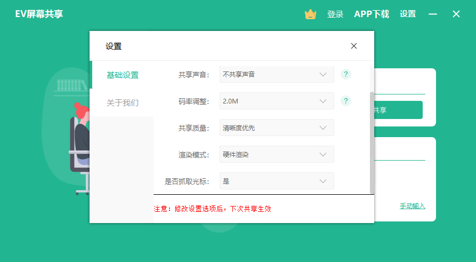The image size is (476, 262).
Task: Open the 是否抓取光标 dropdown
Action: pyautogui.click(x=277, y=181)
